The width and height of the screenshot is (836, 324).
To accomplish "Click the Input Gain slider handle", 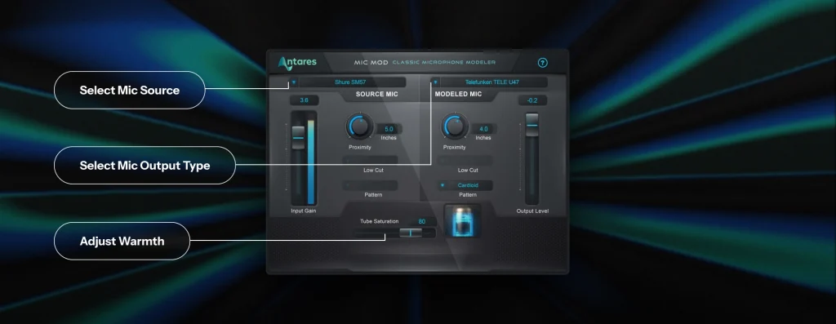I will click(x=298, y=137).
